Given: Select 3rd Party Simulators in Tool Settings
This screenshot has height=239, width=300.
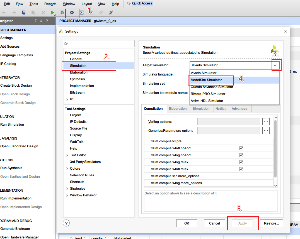Looking at the screenshot, I should [85, 162].
